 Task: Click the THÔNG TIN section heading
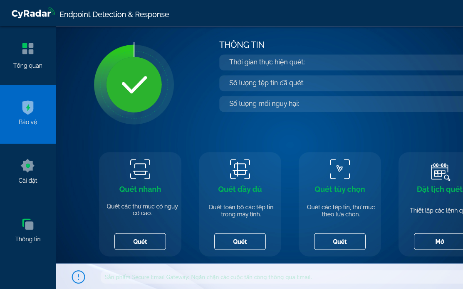242,45
